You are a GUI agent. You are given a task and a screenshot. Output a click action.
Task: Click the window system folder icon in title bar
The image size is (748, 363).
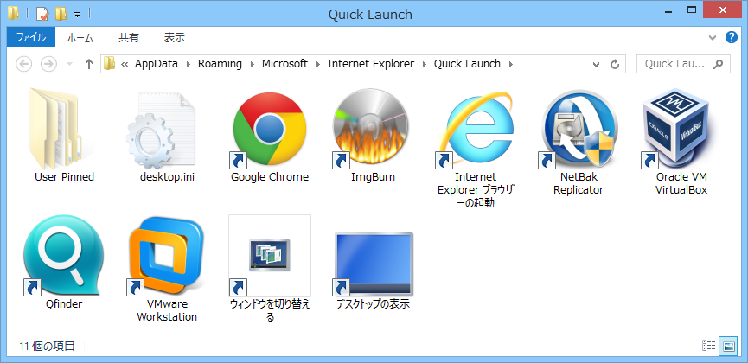[x=13, y=14]
